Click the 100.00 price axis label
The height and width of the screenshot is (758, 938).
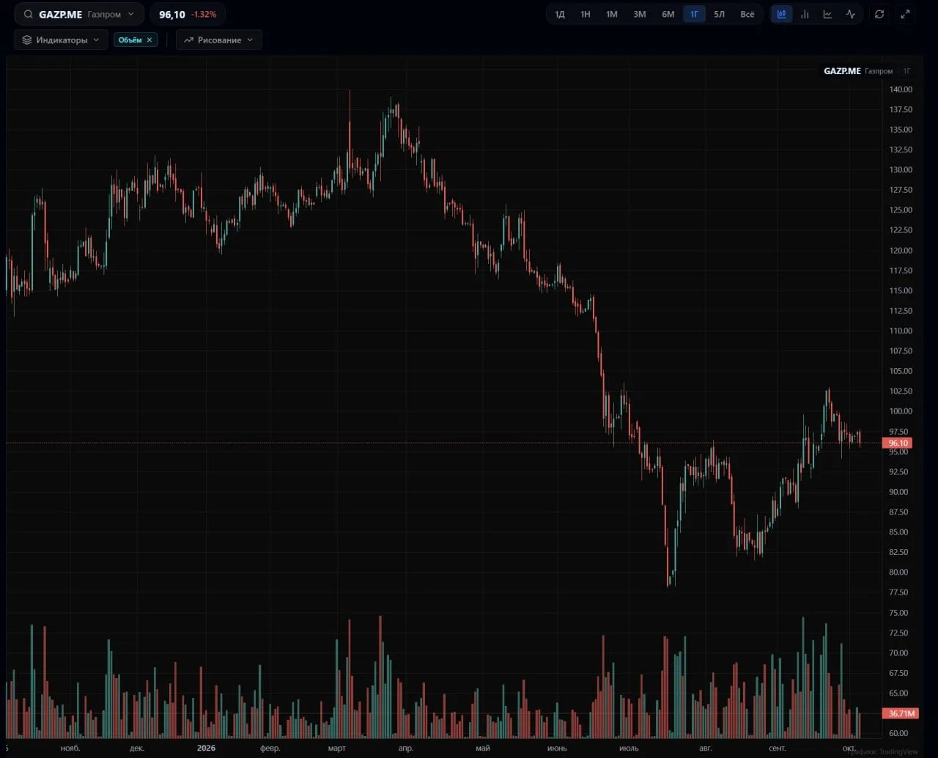901,411
